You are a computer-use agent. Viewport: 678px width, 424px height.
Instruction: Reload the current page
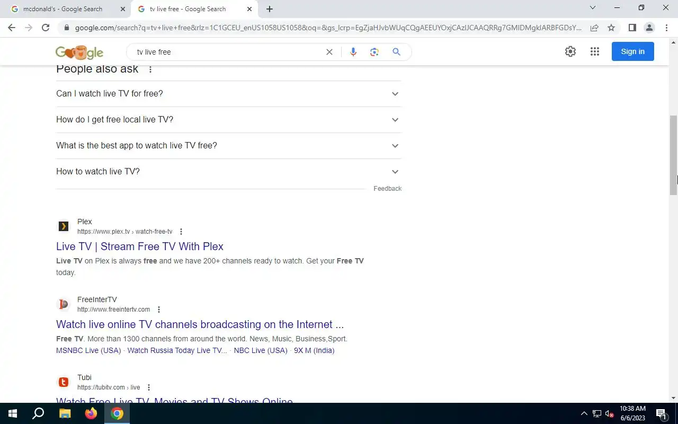pos(46,28)
